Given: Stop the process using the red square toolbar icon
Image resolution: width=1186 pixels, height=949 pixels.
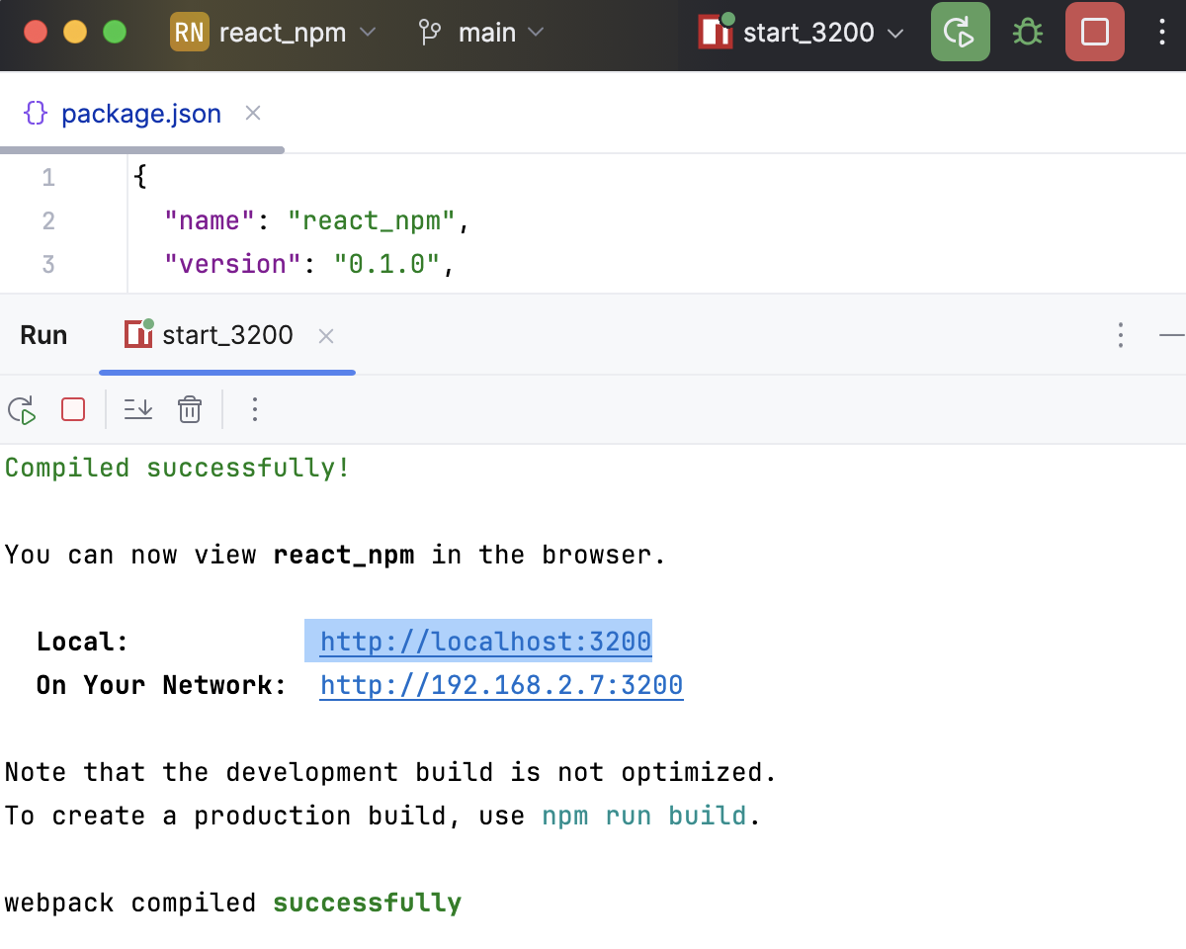Looking at the screenshot, I should click(1094, 32).
